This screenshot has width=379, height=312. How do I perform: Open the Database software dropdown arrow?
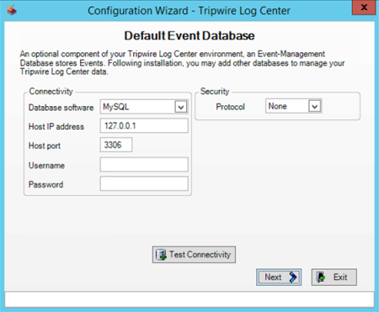[181, 107]
